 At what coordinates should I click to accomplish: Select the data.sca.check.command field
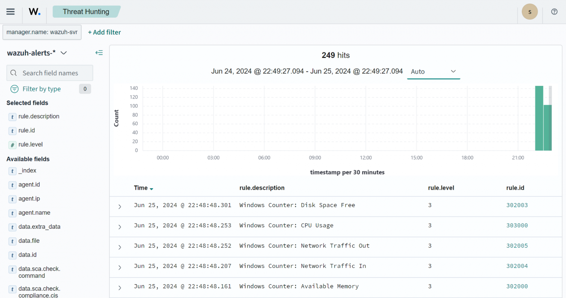(39, 272)
